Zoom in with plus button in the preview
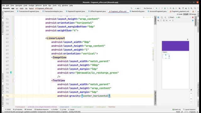 point(191,94)
